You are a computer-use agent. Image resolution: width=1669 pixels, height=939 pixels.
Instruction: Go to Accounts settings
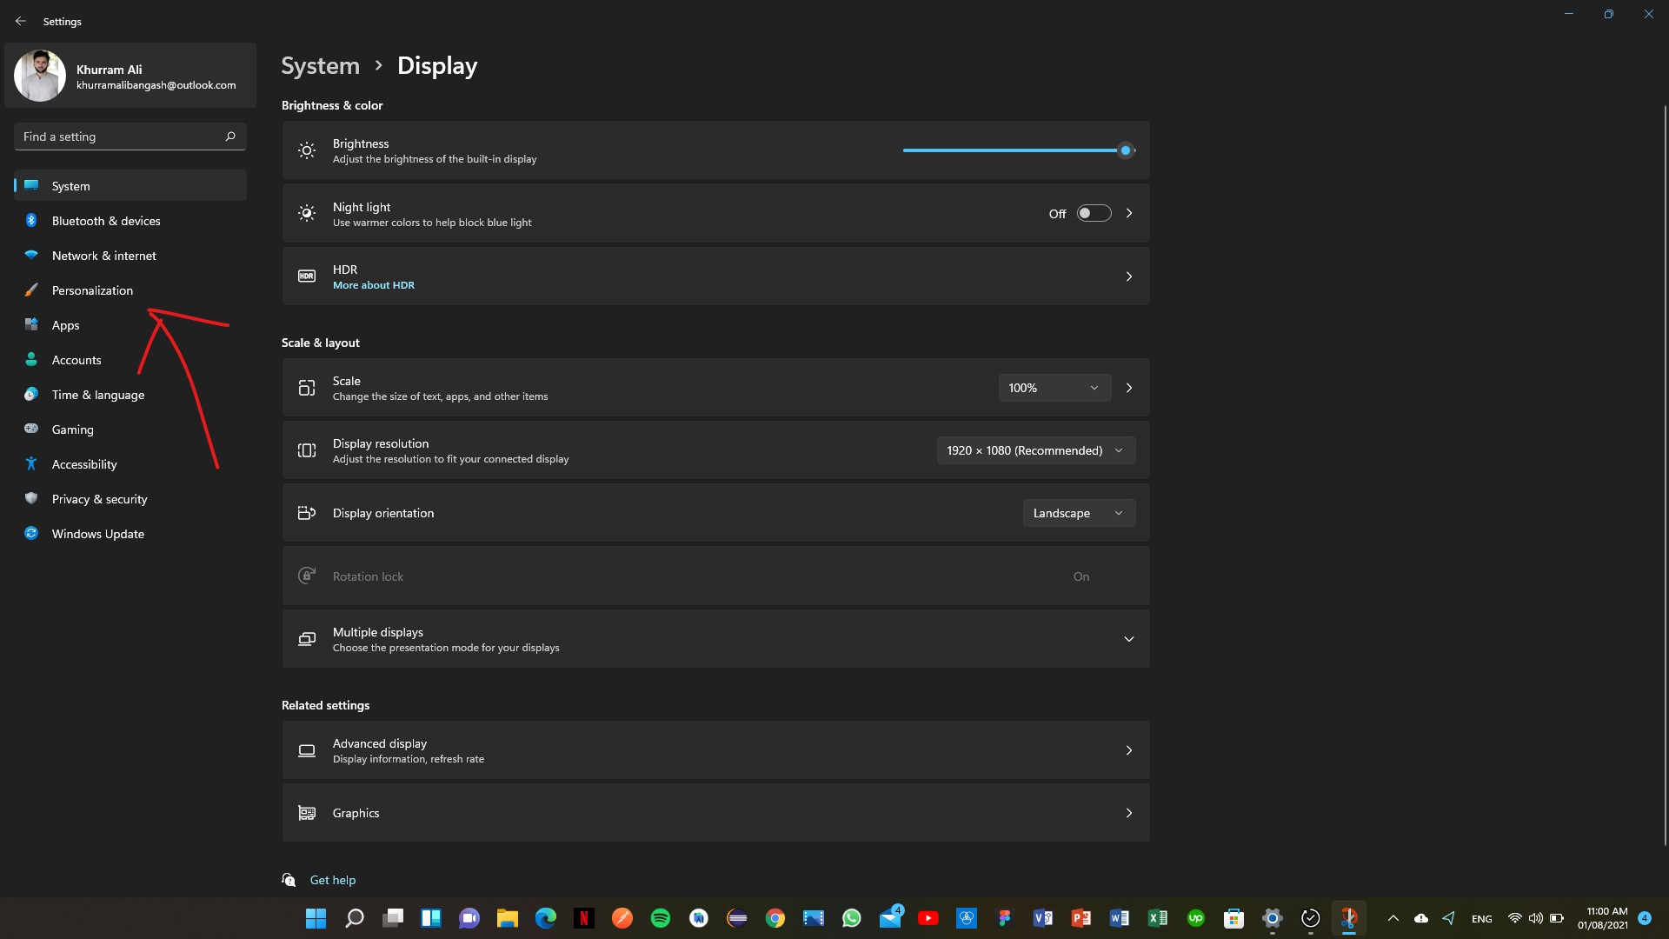pos(76,359)
